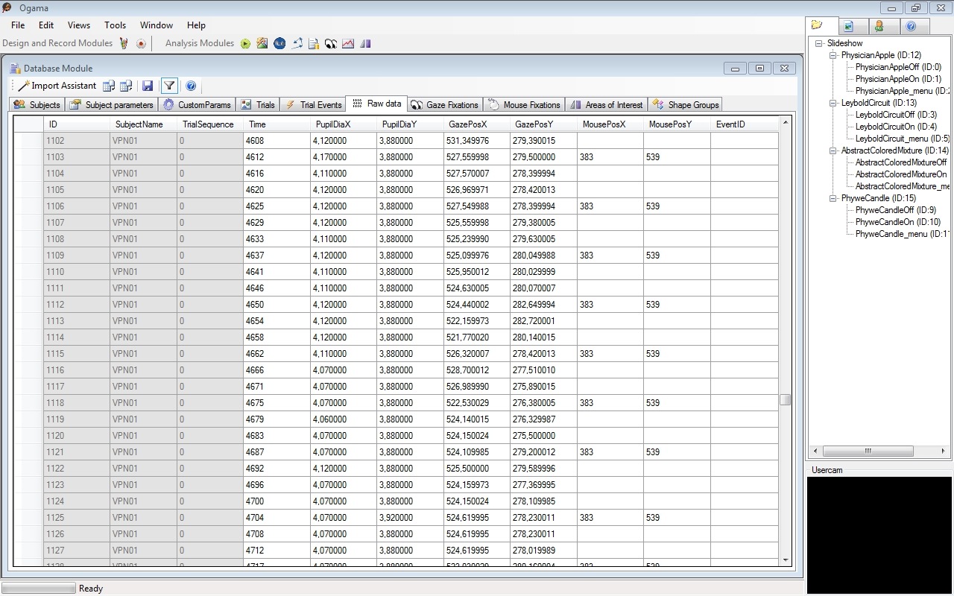Image resolution: width=954 pixels, height=596 pixels.
Task: Open Database Module help icon
Action: pos(191,86)
